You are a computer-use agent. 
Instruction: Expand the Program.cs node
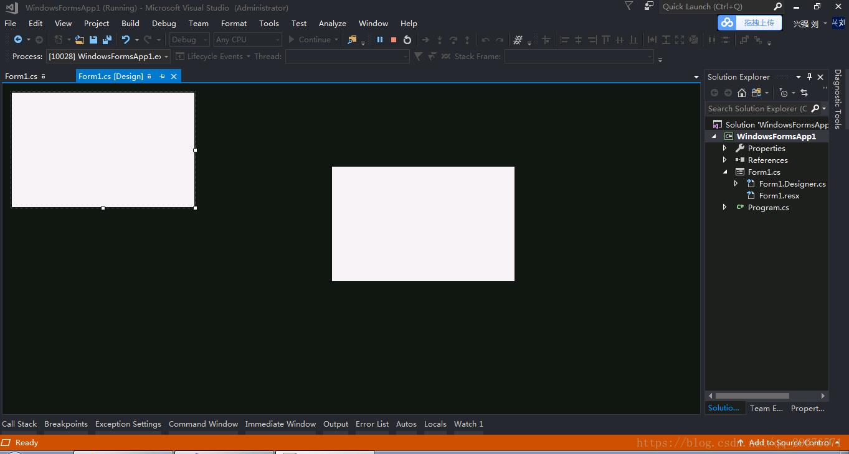pos(724,207)
